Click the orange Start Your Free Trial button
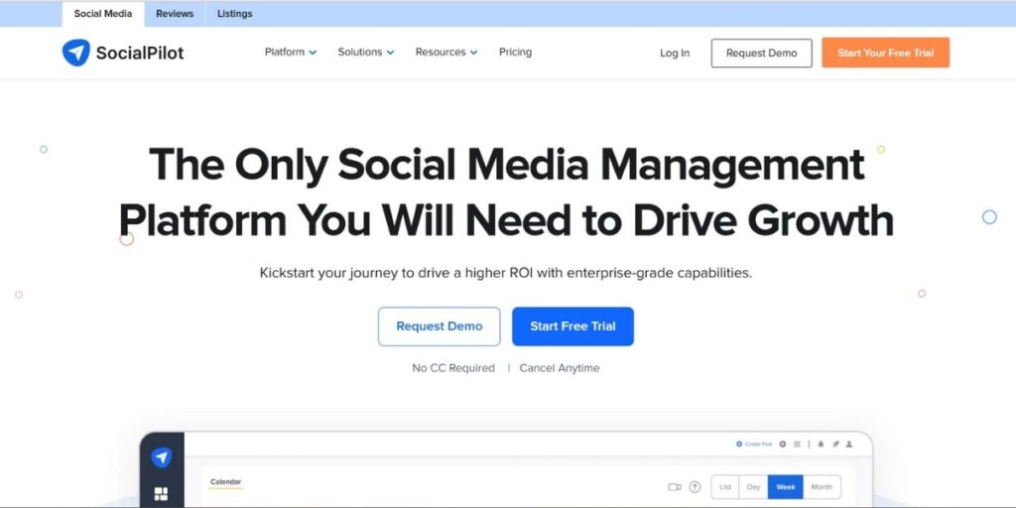The height and width of the screenshot is (508, 1016). tap(885, 53)
